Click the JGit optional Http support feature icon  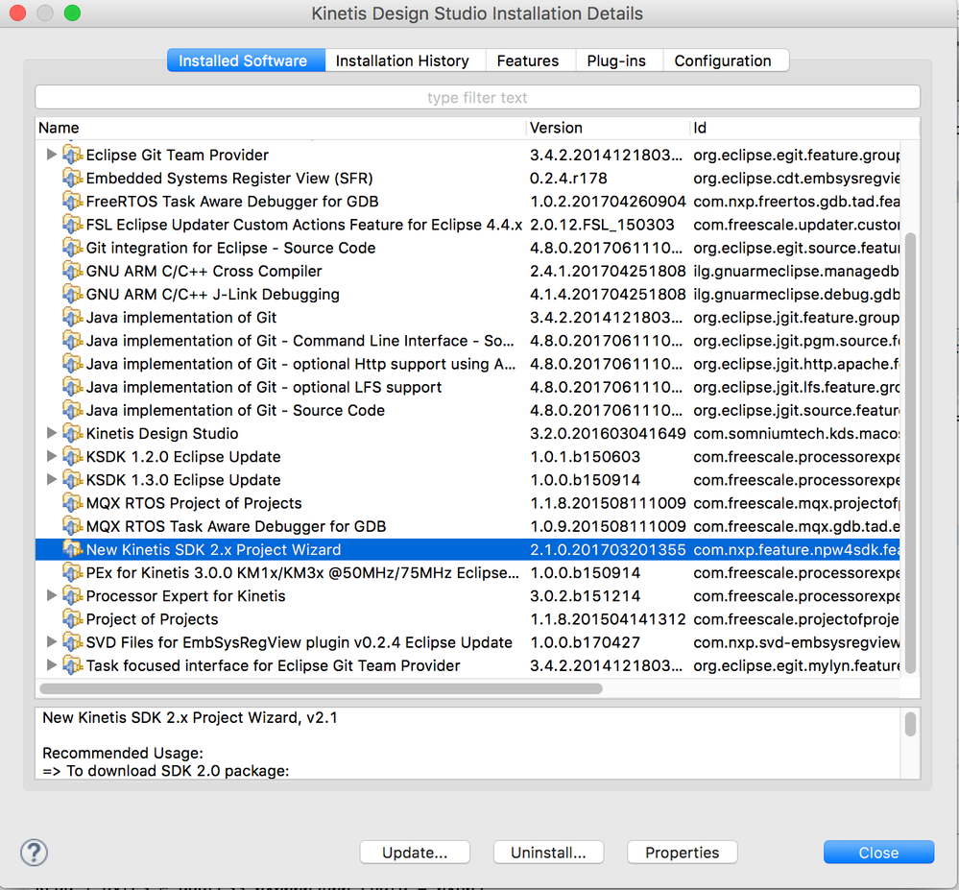coord(72,364)
